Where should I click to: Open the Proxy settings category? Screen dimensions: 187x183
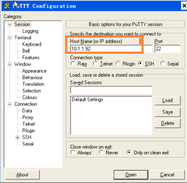(x=28, y=117)
